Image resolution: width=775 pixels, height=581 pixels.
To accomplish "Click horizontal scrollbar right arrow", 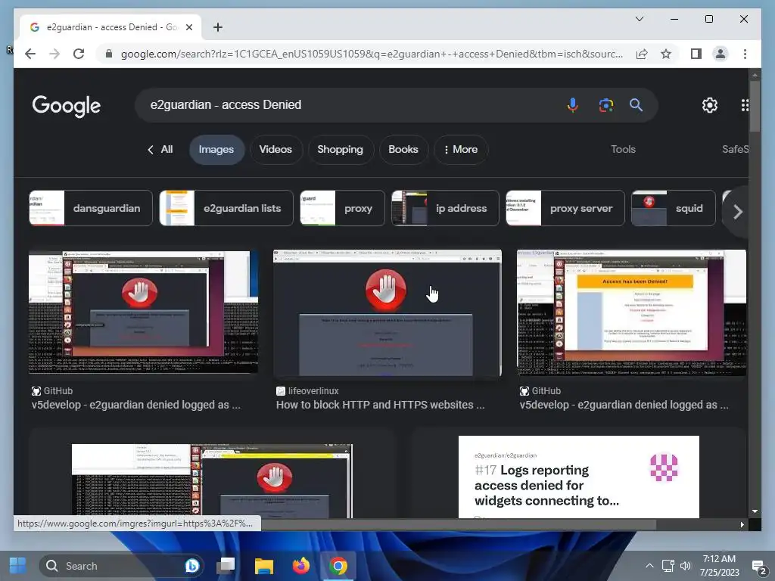I will 742,525.
